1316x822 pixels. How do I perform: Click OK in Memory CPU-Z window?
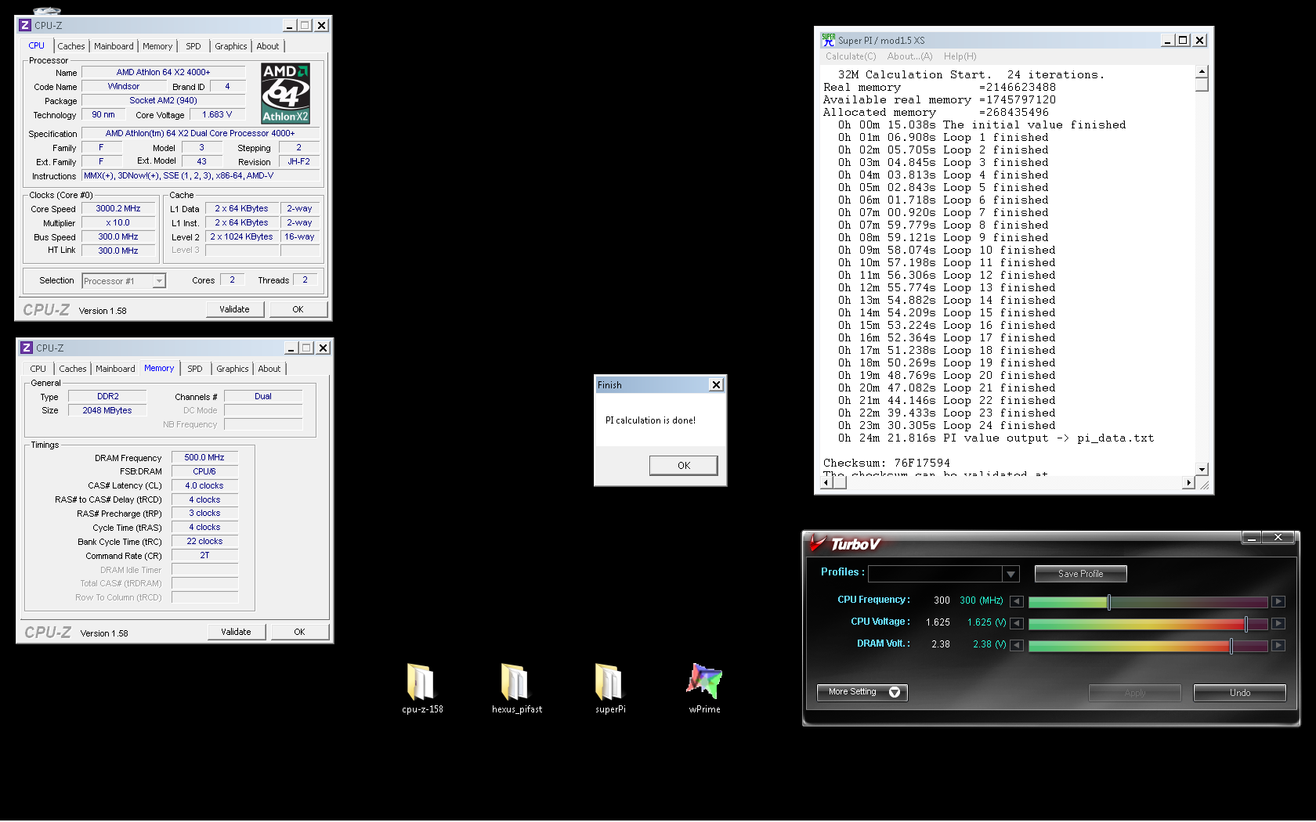pyautogui.click(x=300, y=632)
